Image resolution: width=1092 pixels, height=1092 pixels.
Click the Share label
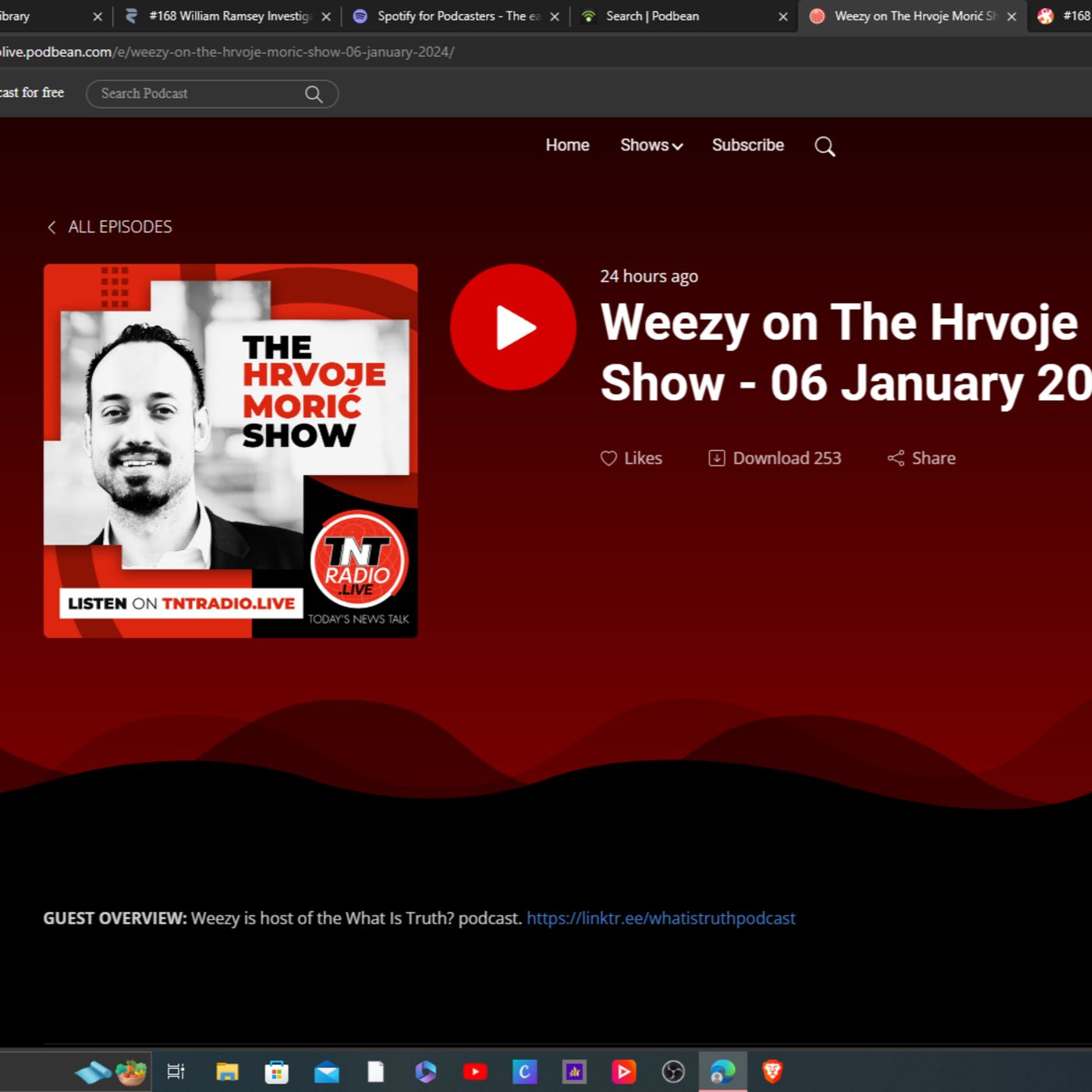coord(934,459)
